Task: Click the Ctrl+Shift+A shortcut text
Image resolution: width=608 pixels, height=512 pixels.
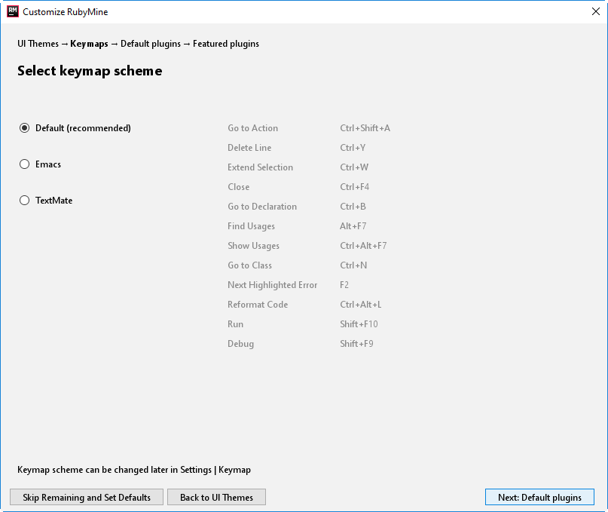Action: click(365, 128)
